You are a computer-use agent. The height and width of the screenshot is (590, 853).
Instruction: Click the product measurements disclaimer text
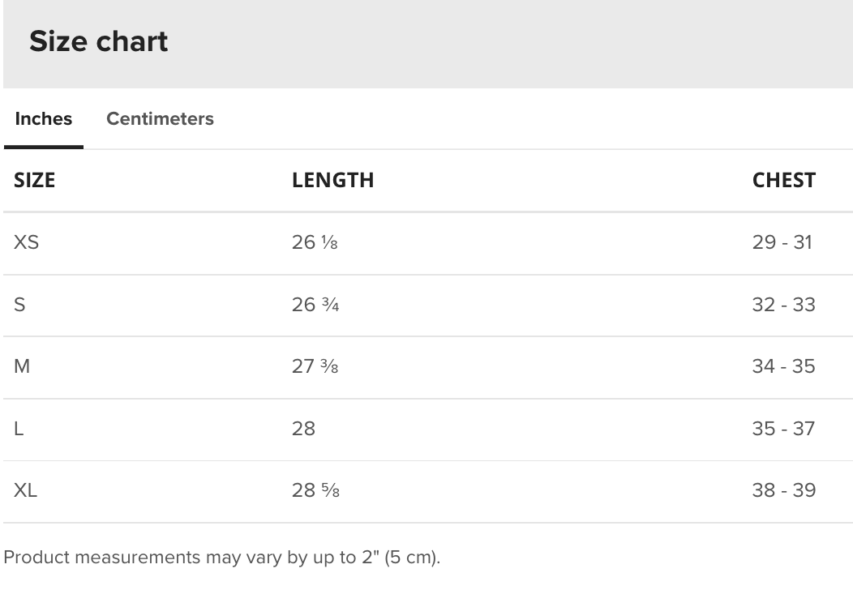click(222, 558)
